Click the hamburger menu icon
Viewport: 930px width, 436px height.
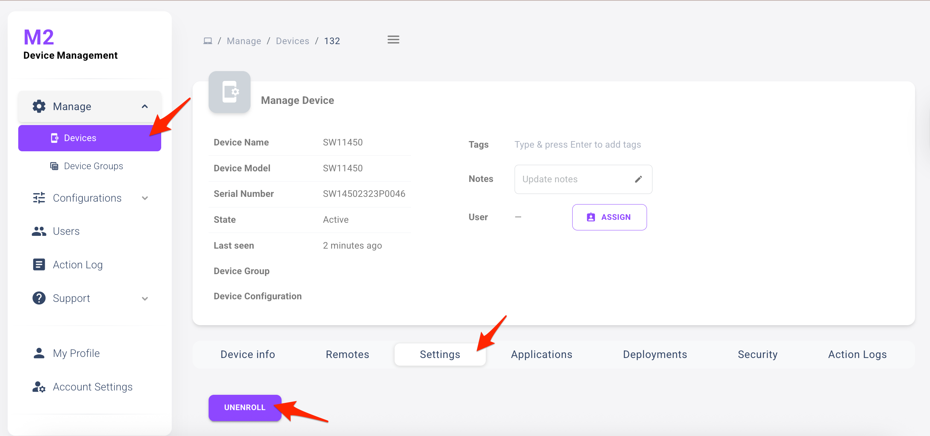393,40
